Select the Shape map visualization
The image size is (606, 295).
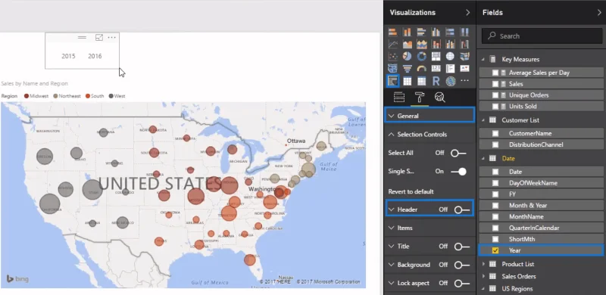pyautogui.click(x=392, y=69)
